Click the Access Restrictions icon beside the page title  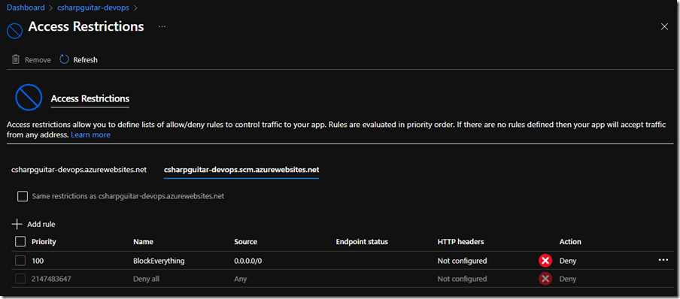(15, 32)
